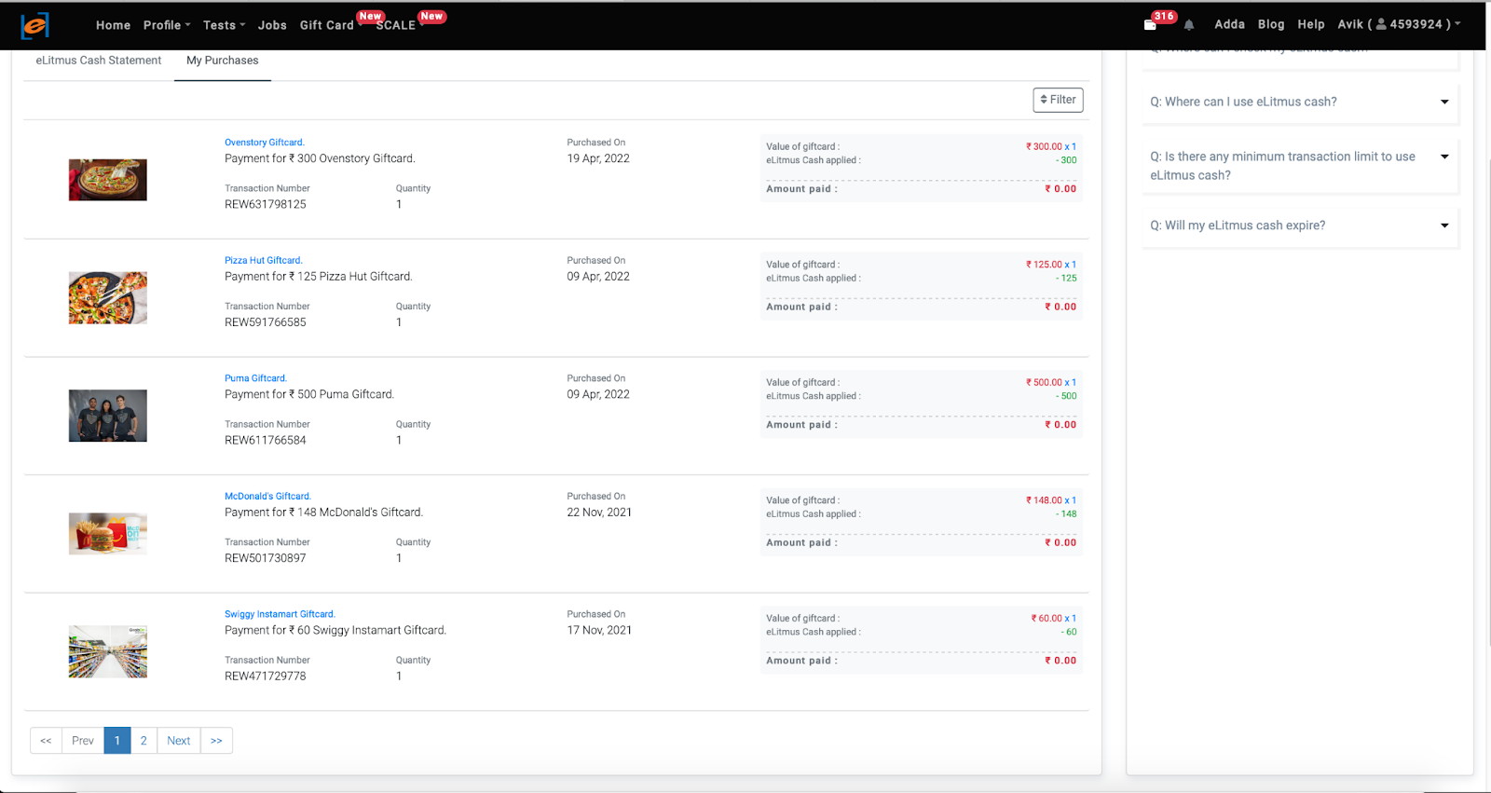1491x793 pixels.
Task: Select transaction number REW501730897
Action: pos(266,558)
